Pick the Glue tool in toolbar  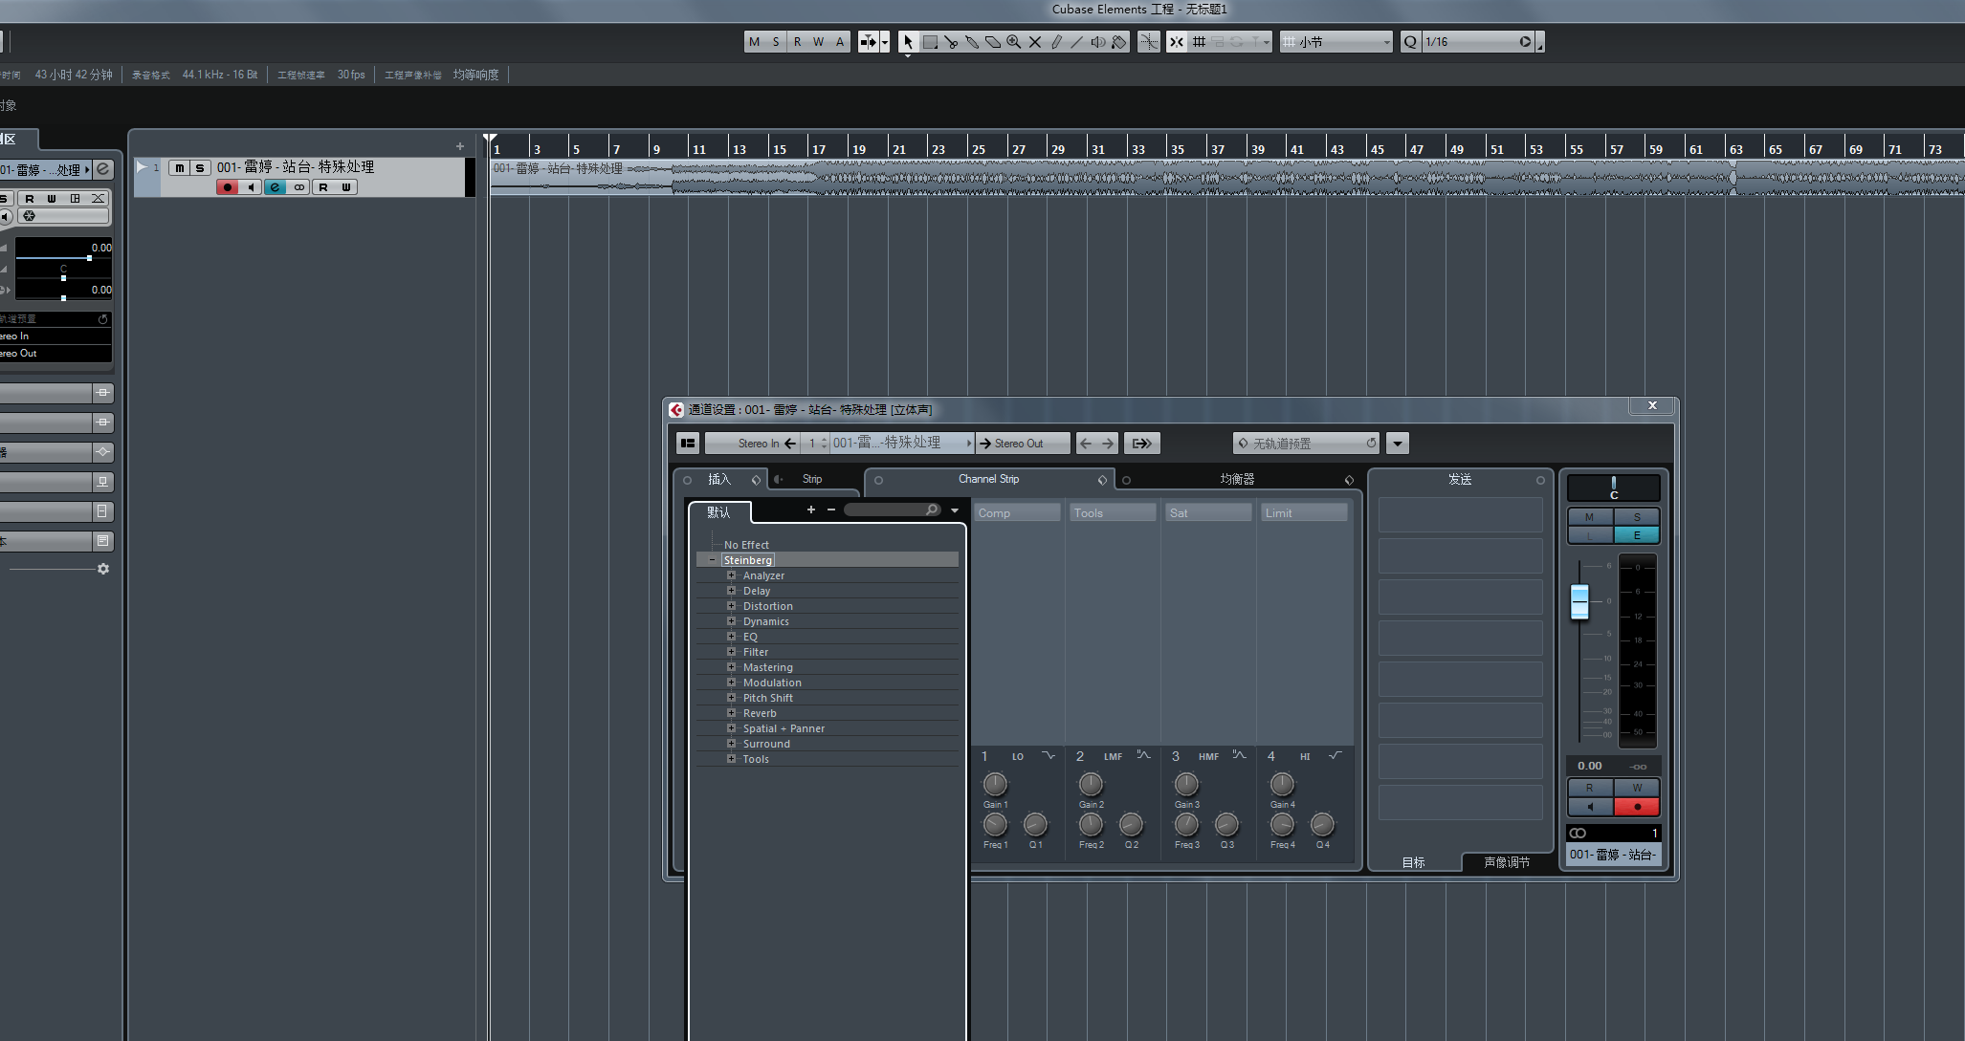[972, 42]
